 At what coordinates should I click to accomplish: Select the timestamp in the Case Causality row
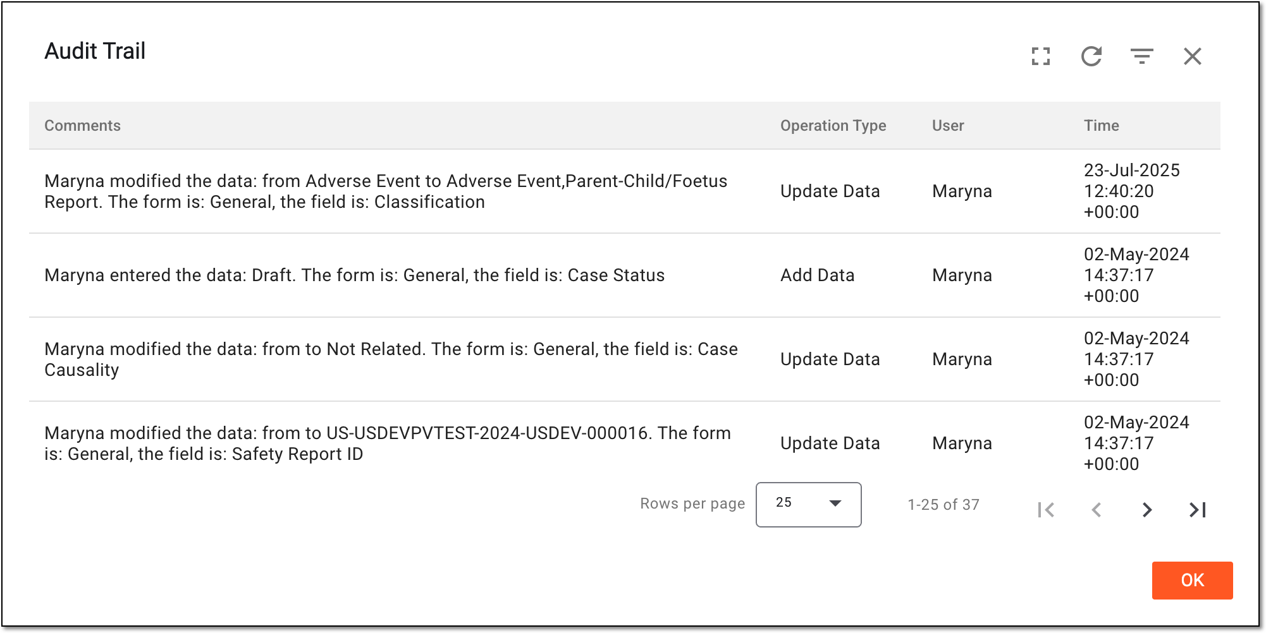1136,359
